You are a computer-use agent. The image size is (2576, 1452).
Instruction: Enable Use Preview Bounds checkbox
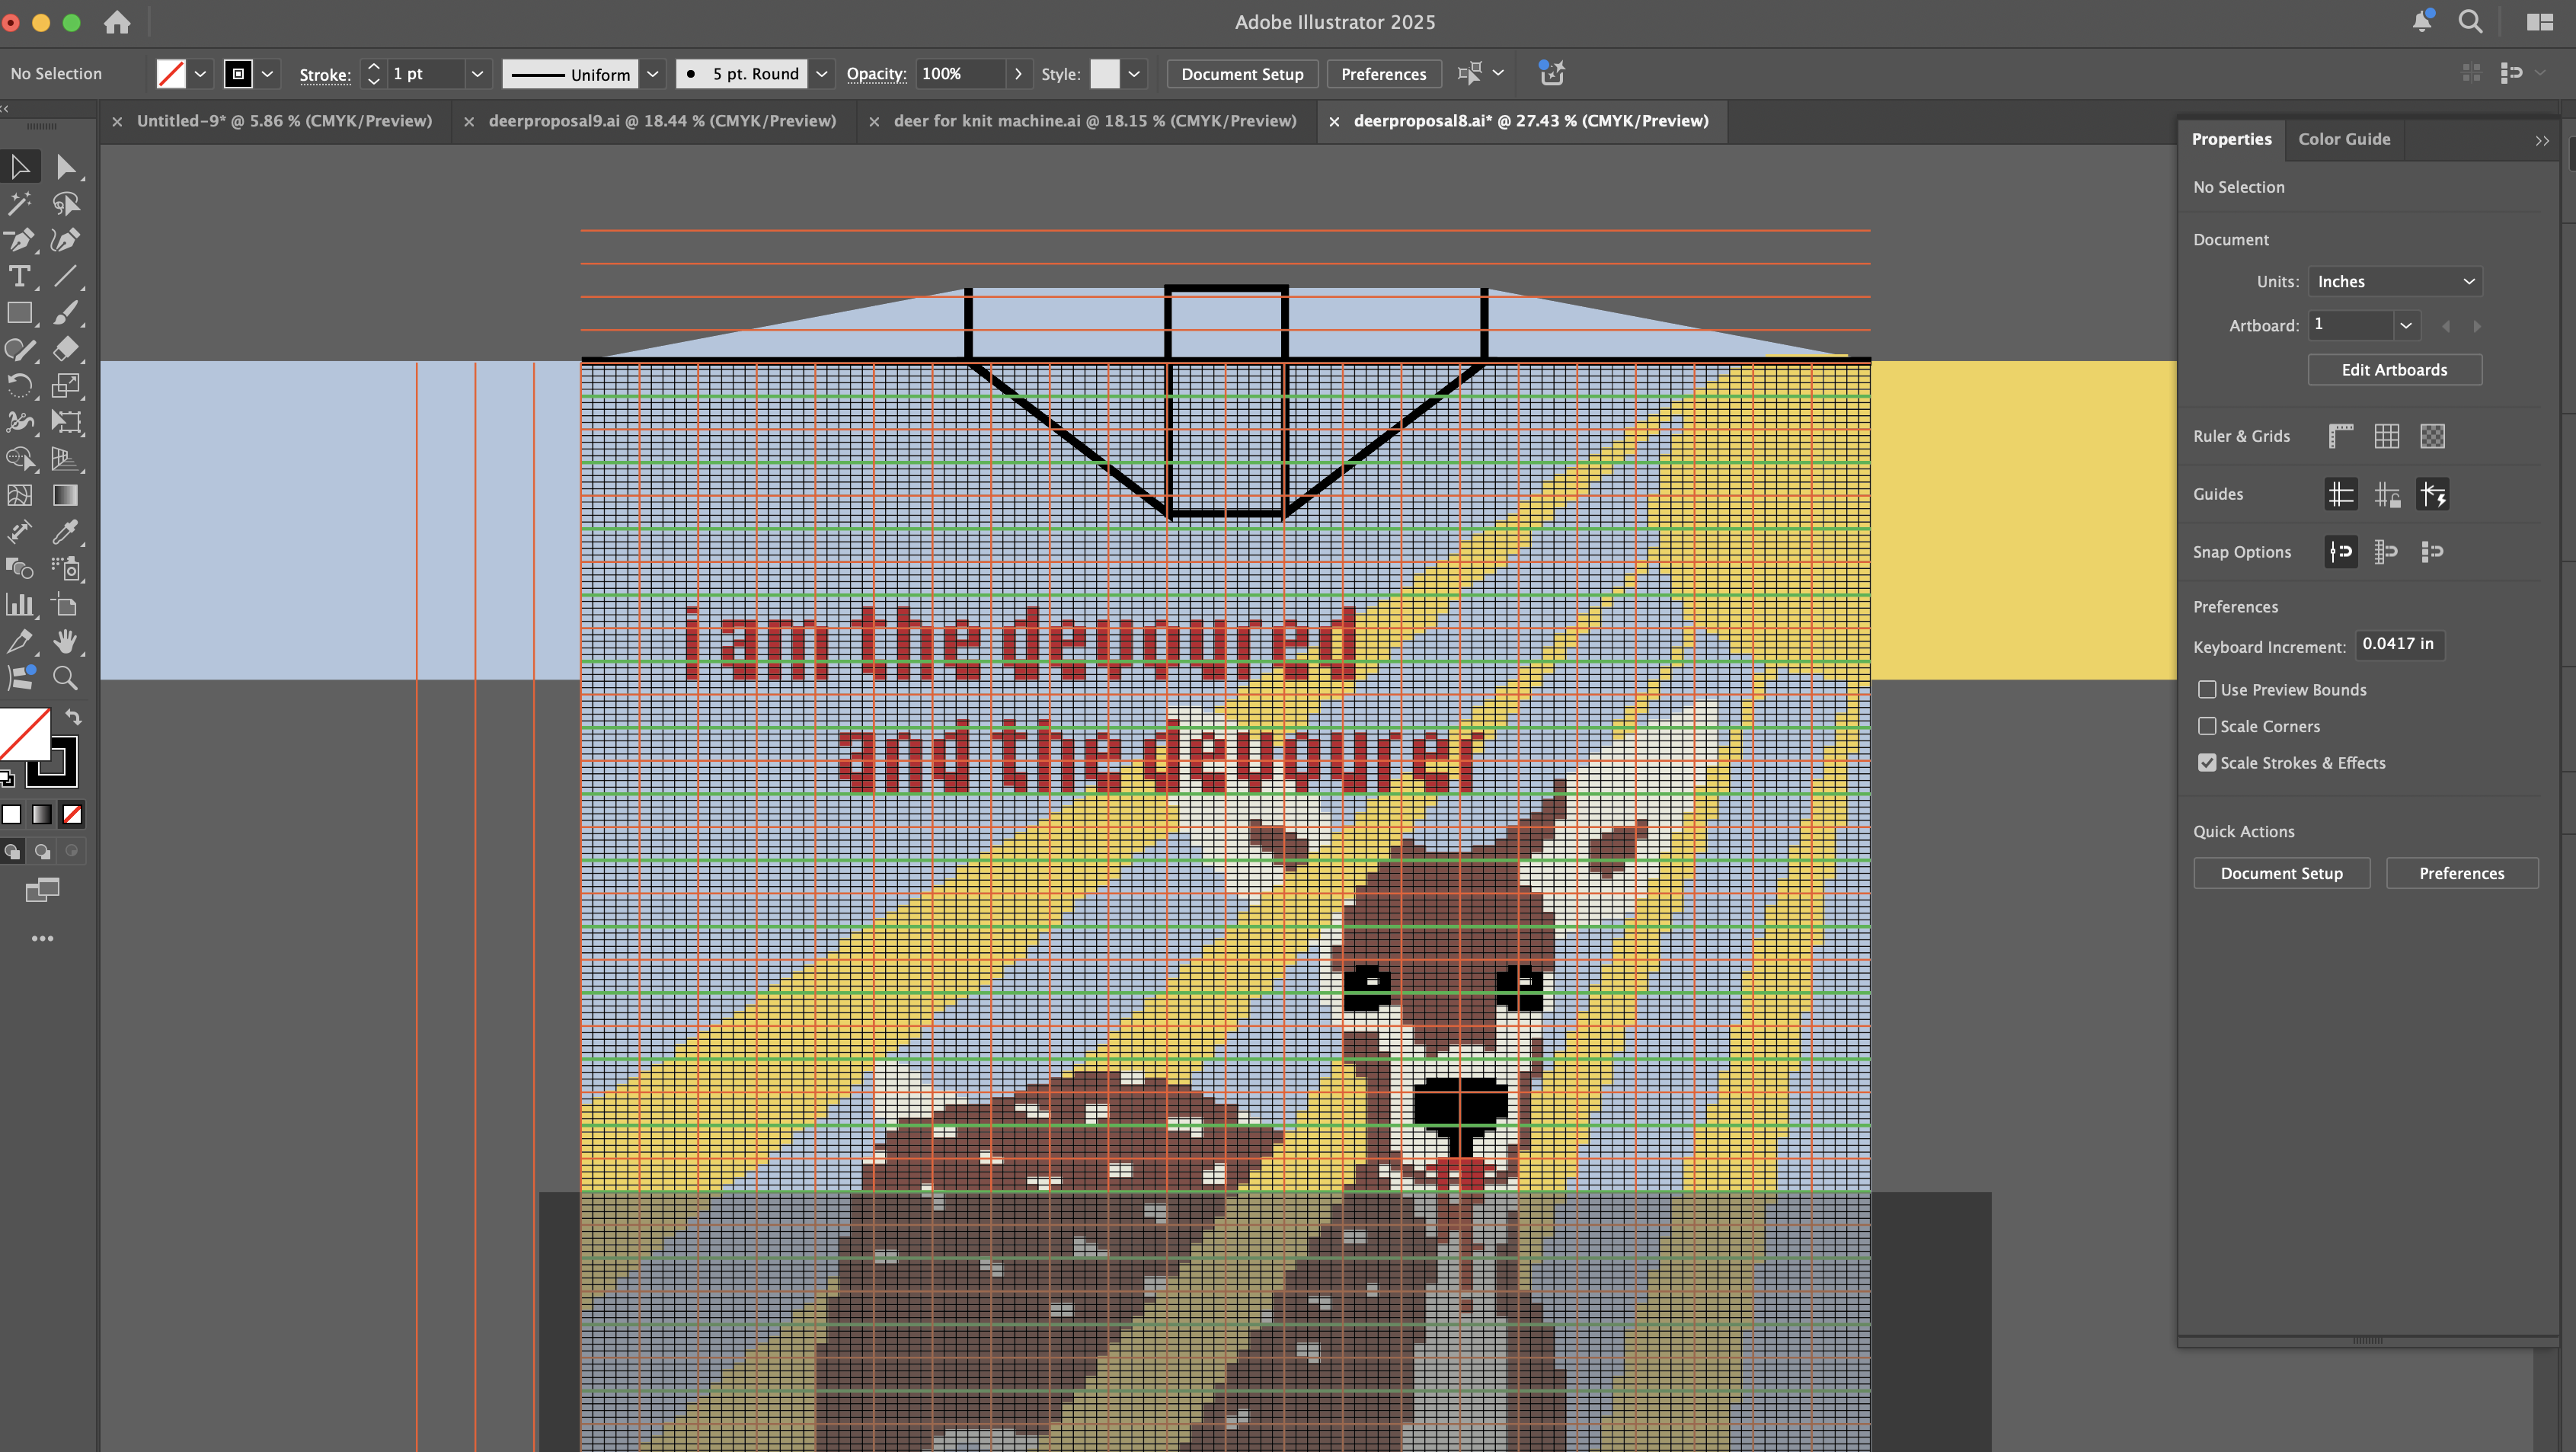point(2206,690)
